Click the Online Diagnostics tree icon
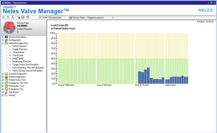This screenshot has height=133, width=217. pyautogui.click(x=6, y=77)
